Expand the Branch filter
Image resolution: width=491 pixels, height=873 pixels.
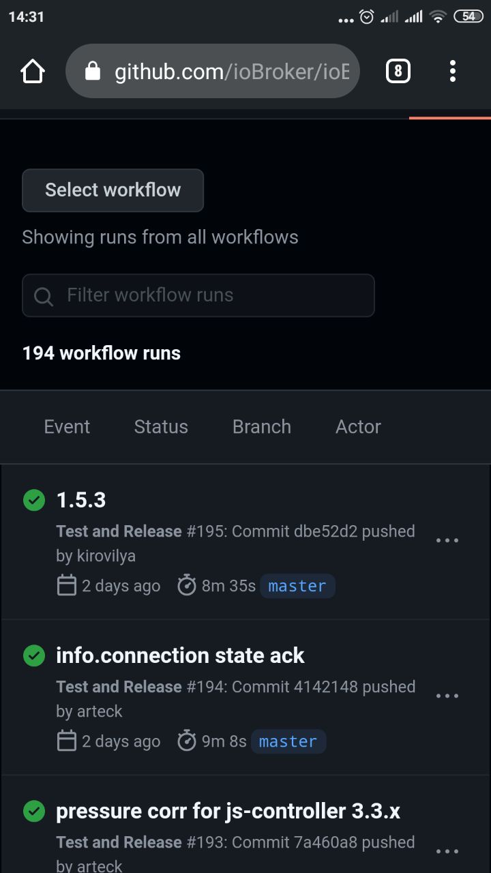[x=262, y=427]
